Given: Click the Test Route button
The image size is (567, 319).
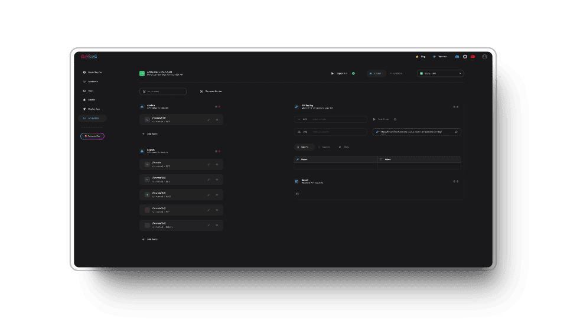Looking at the screenshot, I should 381,119.
